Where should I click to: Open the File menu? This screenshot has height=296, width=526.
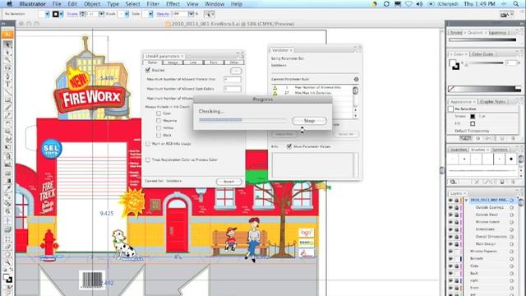(x=57, y=4)
